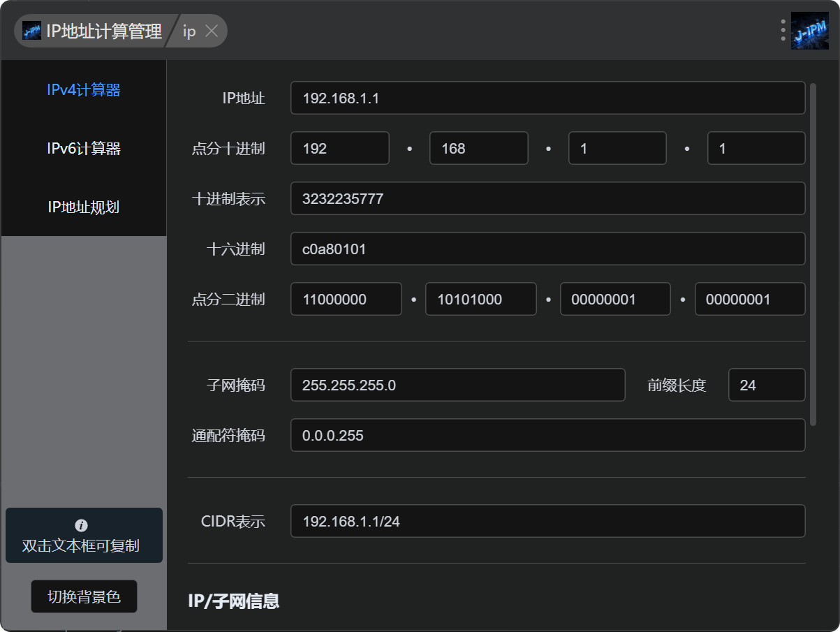Switch to the IPv6计算器 tab
This screenshot has height=632, width=840.
click(84, 149)
